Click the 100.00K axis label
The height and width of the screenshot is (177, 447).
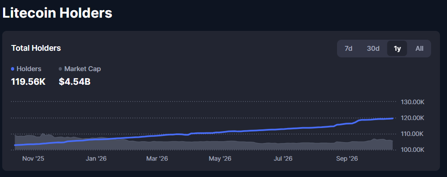(413, 150)
